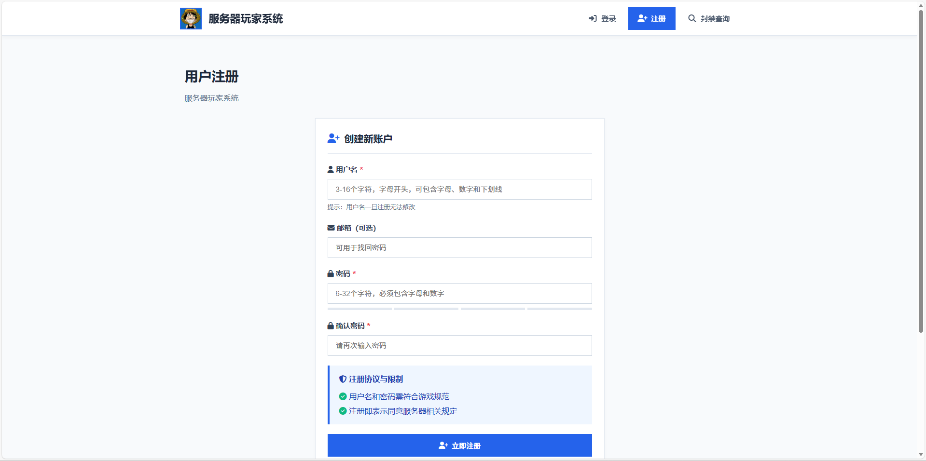
Task: Click the user icon next to 用户名 label
Action: (331, 169)
